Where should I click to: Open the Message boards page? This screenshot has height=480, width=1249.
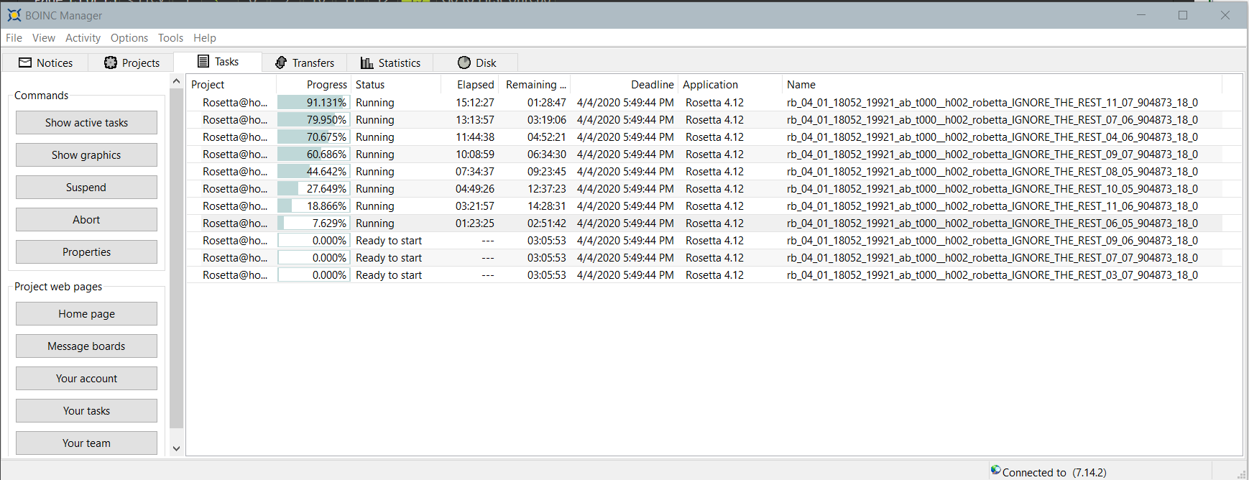click(x=86, y=346)
